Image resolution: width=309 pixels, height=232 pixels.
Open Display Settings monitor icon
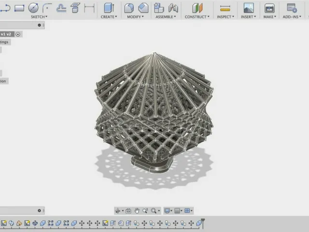(x=167, y=211)
